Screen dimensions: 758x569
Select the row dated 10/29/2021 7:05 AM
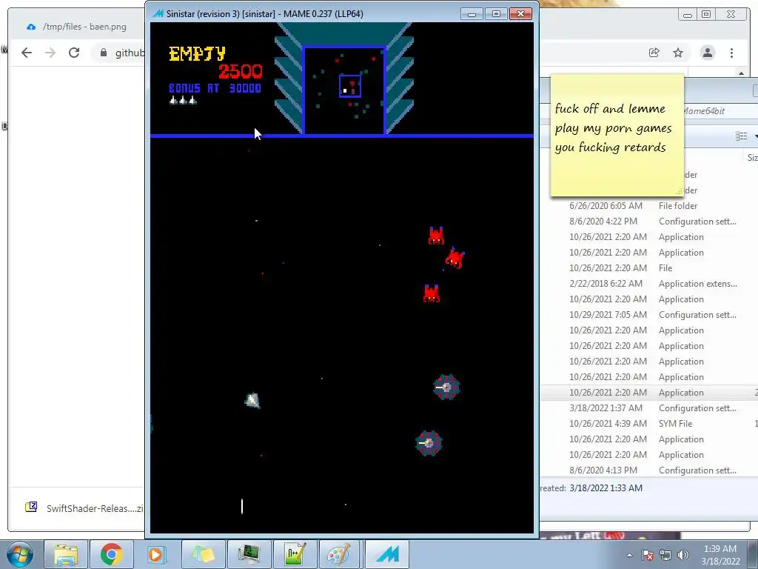click(x=649, y=314)
